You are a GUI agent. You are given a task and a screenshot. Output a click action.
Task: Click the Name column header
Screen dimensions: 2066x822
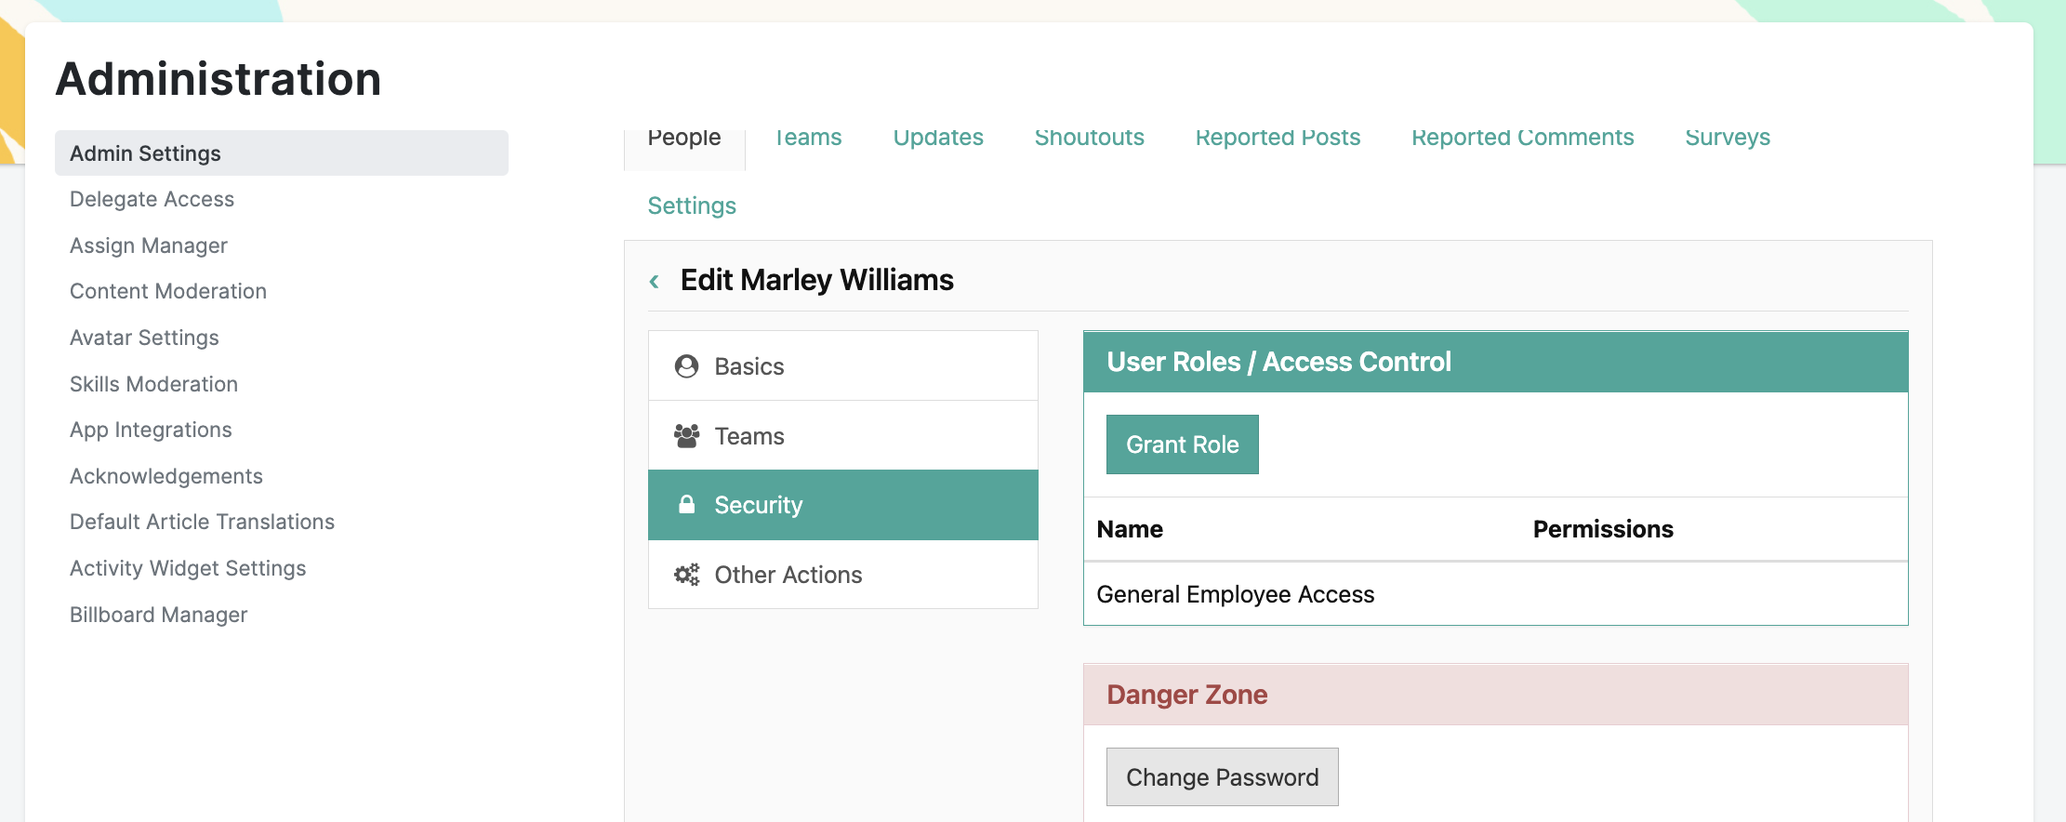1130,529
